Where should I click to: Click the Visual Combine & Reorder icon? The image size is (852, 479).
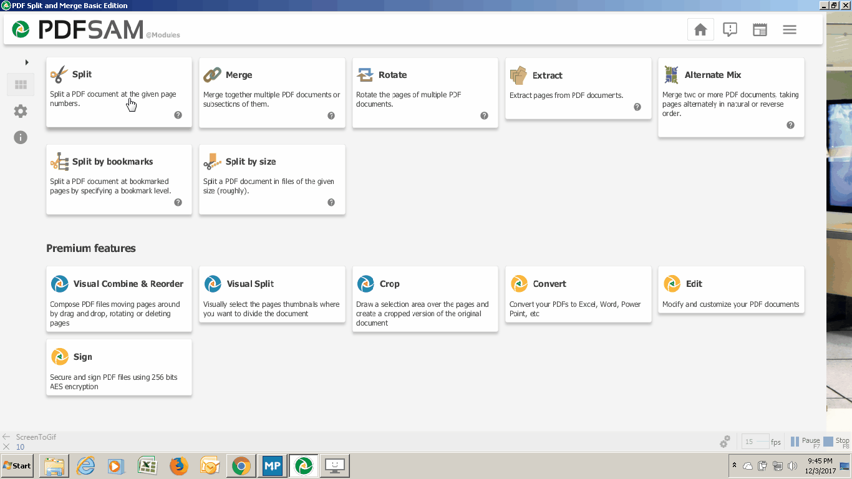60,284
